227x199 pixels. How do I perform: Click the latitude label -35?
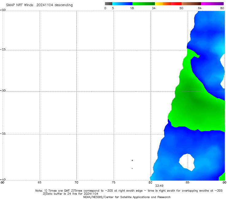tap(3, 133)
